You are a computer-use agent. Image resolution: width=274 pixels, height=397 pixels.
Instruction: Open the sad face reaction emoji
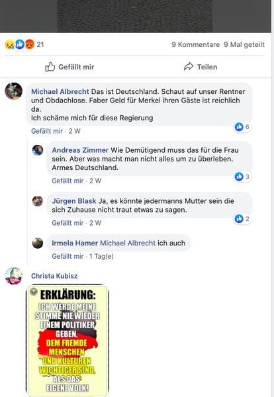9,44
